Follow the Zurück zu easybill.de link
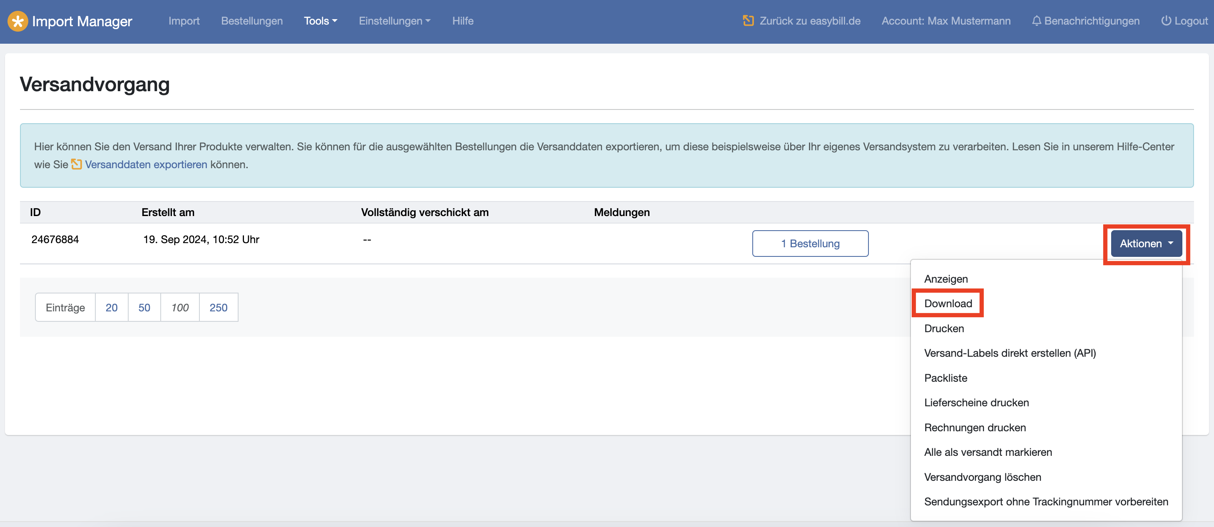The height and width of the screenshot is (527, 1214). tap(810, 21)
